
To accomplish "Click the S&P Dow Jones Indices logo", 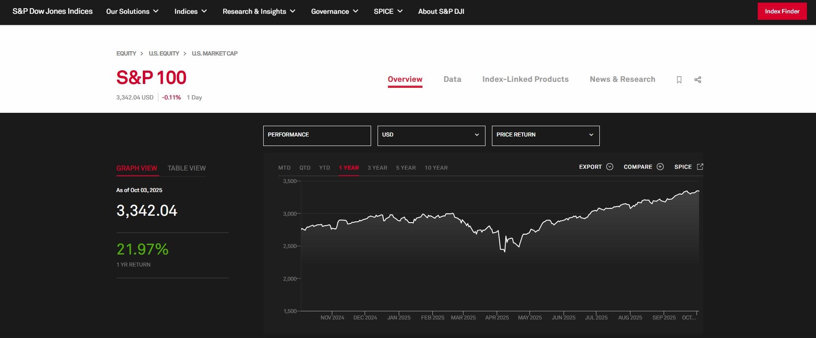I will click(53, 12).
